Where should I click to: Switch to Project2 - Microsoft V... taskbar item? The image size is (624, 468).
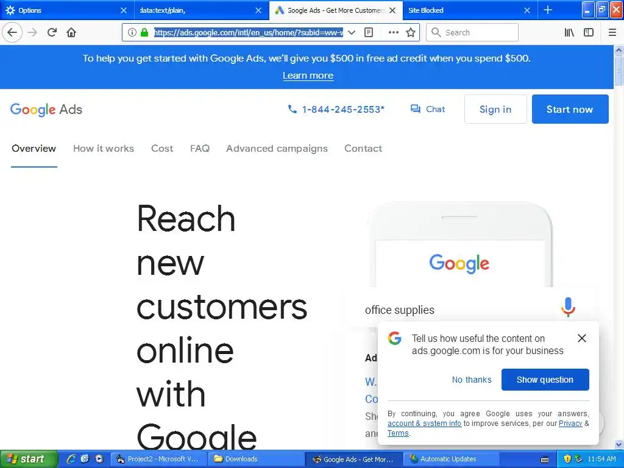pos(158,459)
